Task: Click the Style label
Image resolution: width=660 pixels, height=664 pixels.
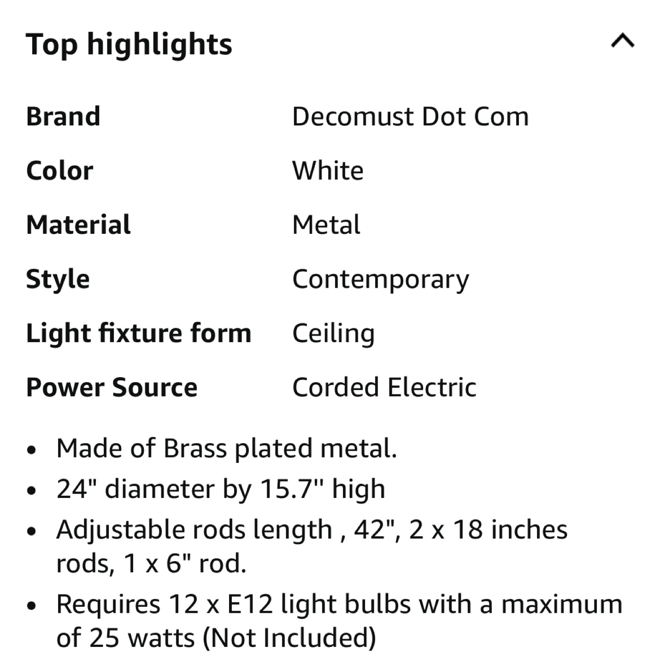Action: [x=58, y=279]
